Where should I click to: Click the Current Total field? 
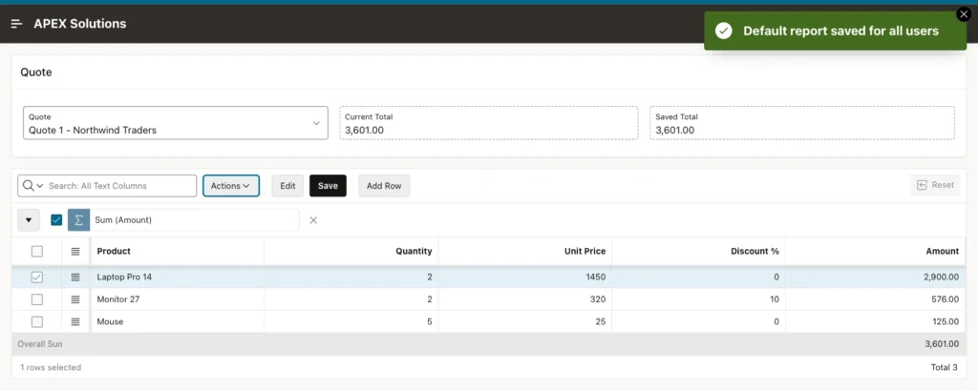coord(488,123)
